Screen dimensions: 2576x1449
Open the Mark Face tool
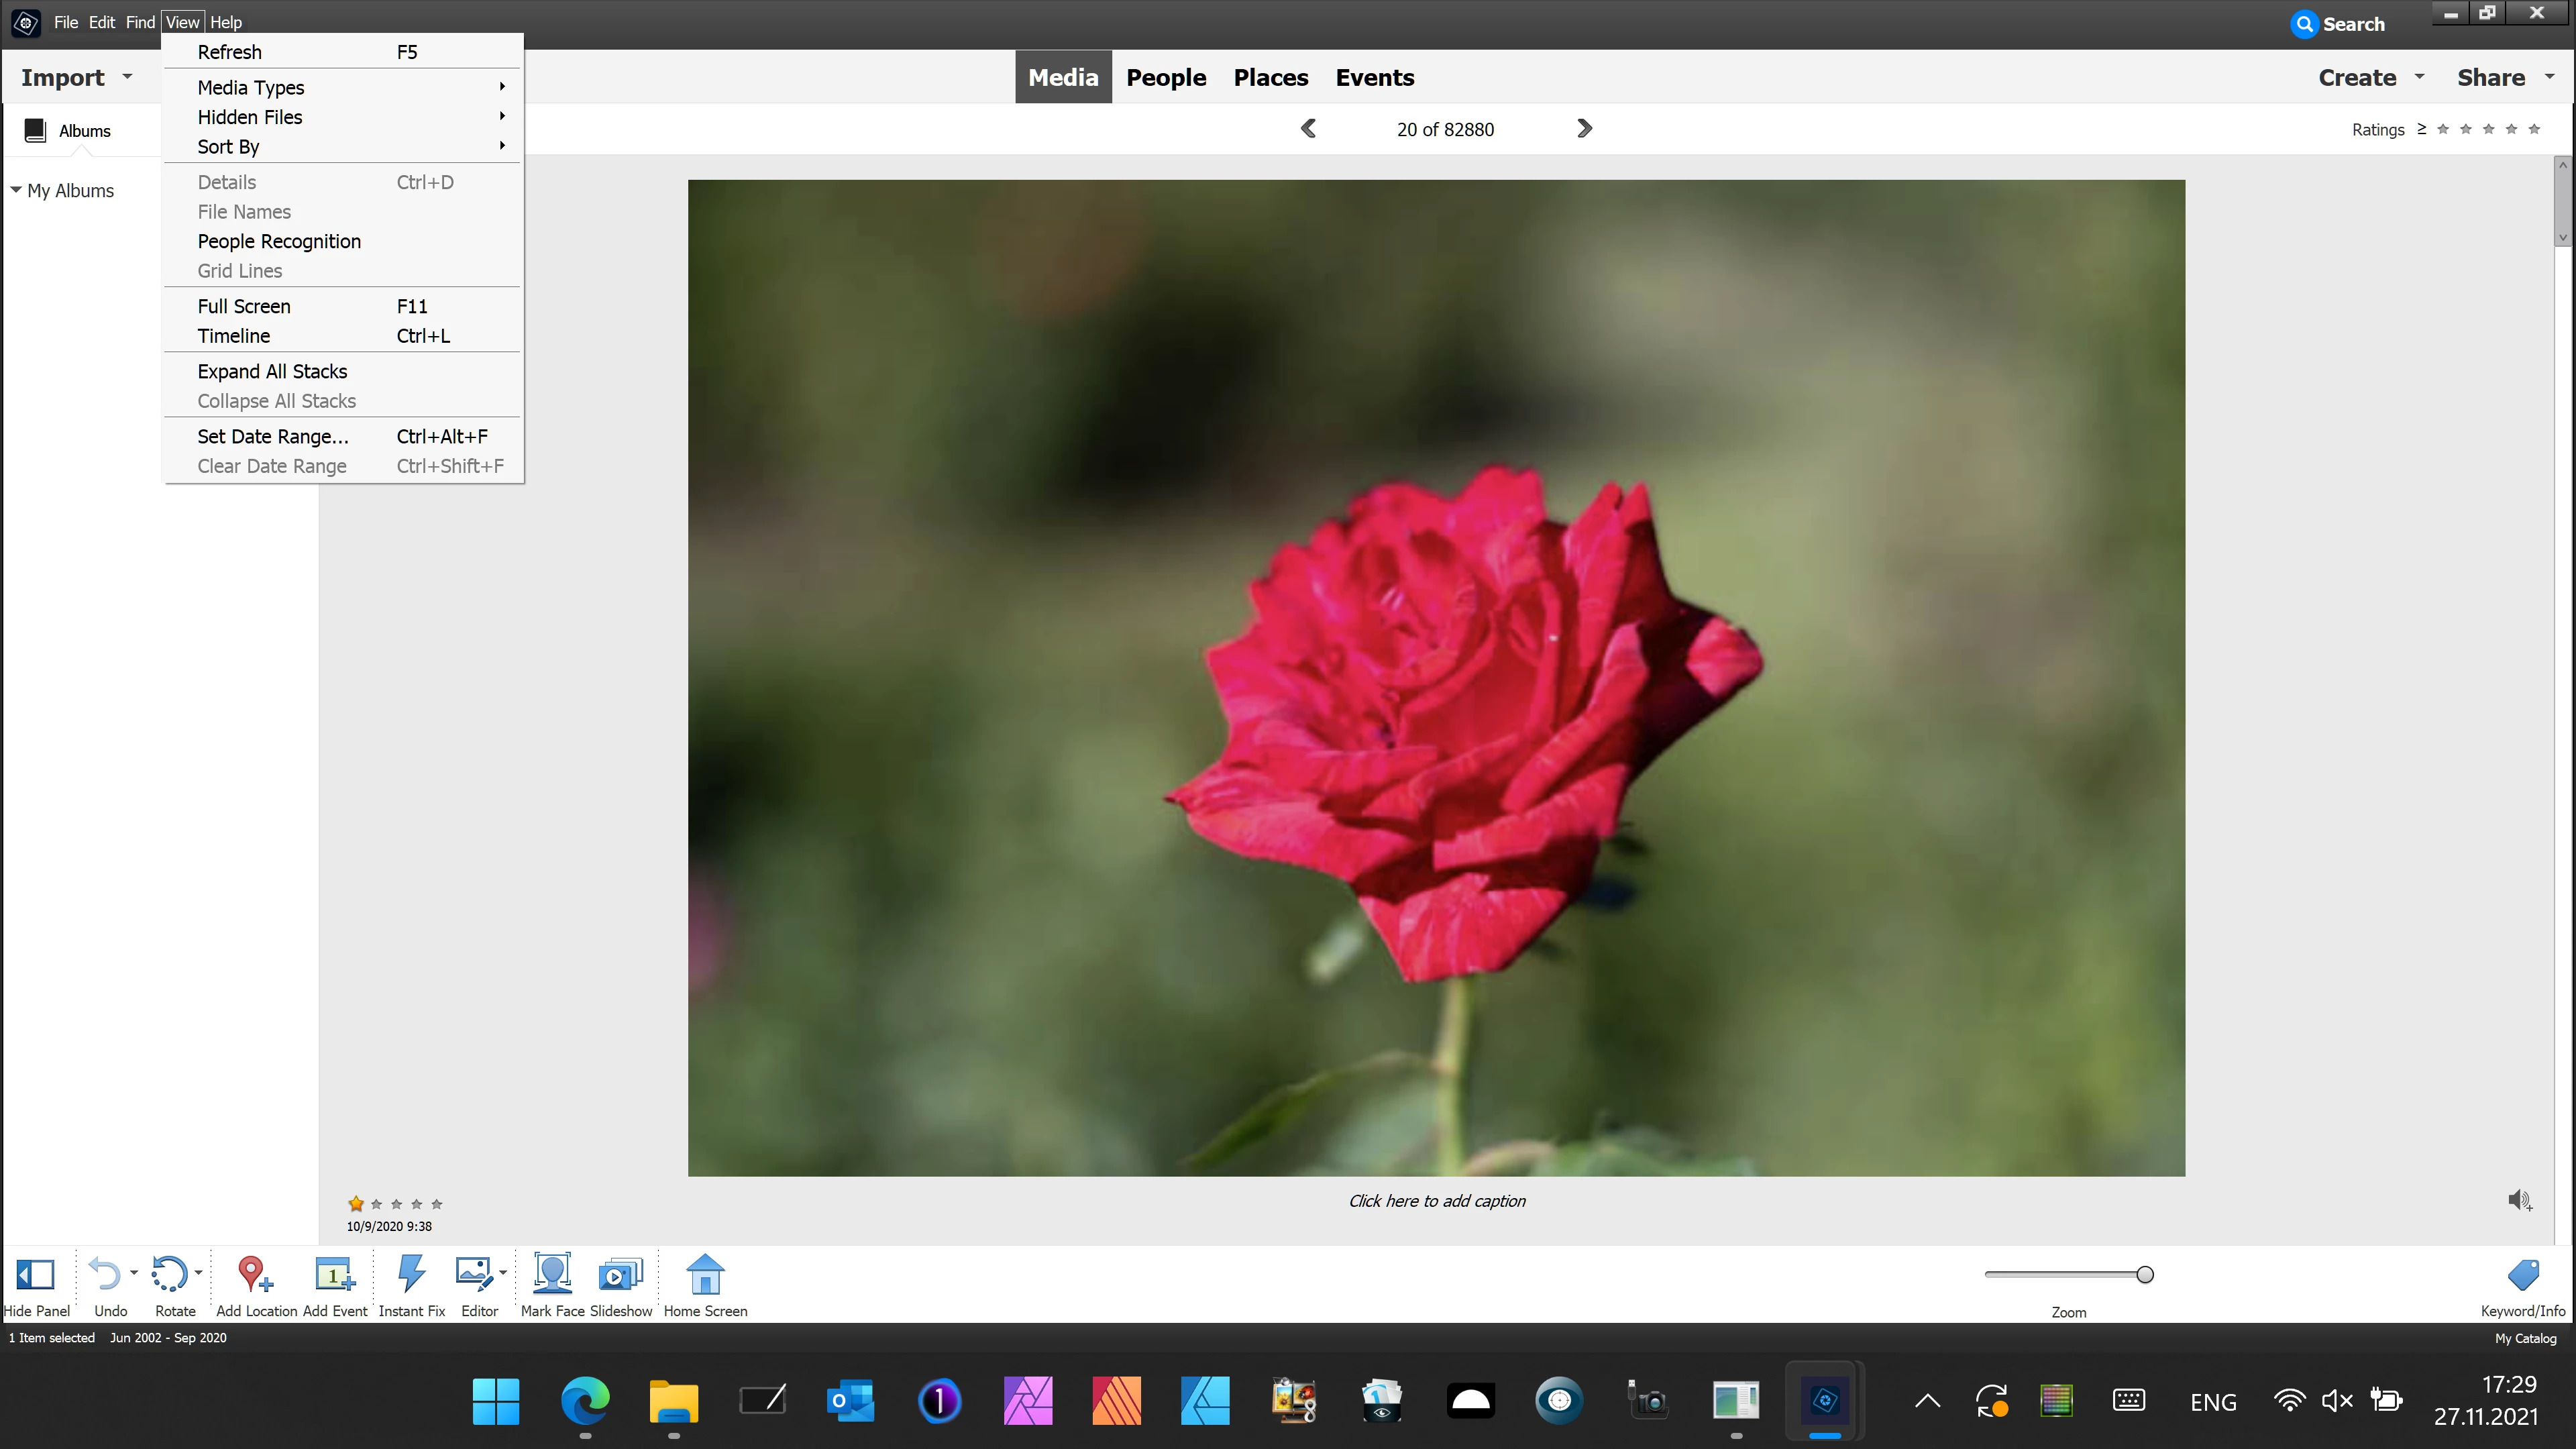[552, 1274]
